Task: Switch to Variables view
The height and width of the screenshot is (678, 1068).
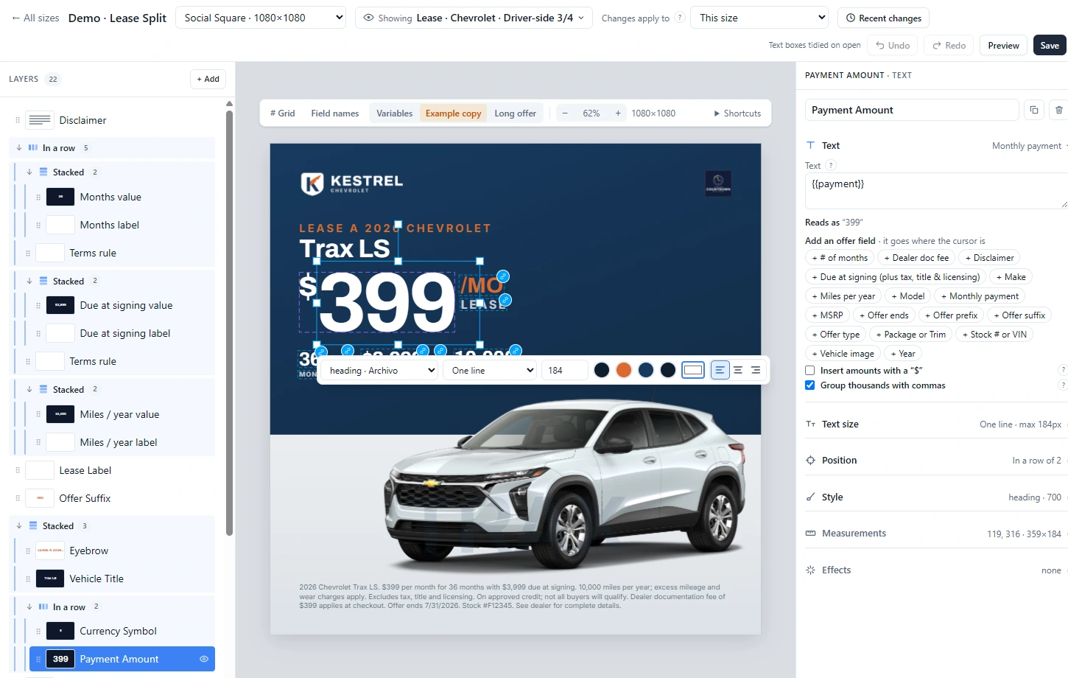Action: pyautogui.click(x=395, y=113)
